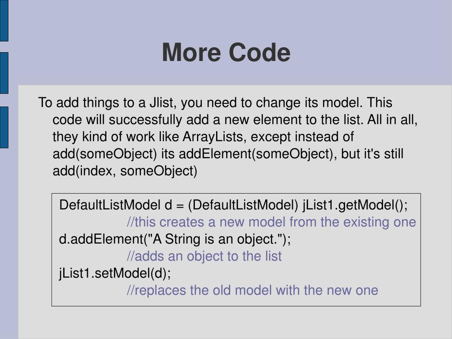
Task: Click the top blue decorative bar
Action: click(x=4, y=20)
